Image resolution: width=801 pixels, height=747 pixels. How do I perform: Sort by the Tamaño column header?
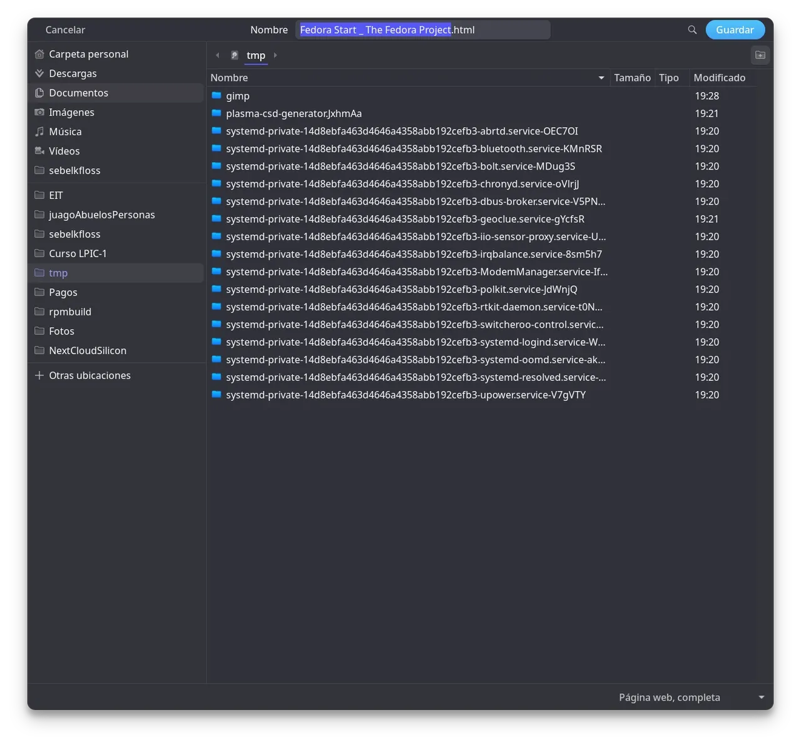[x=632, y=78]
